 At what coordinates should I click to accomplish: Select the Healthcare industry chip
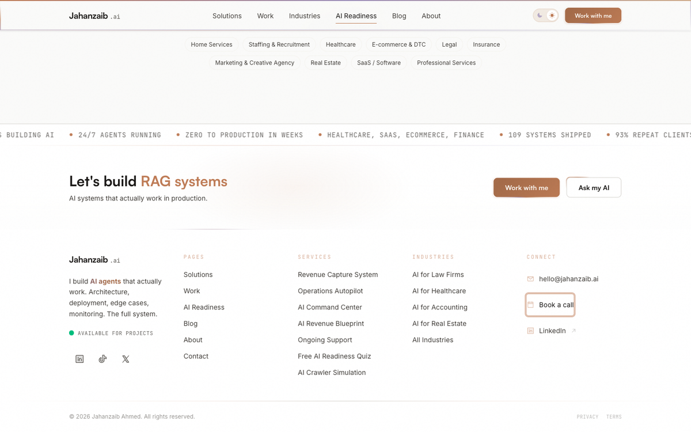point(341,44)
